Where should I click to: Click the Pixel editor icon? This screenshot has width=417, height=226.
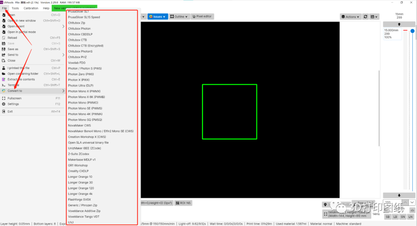194,17
